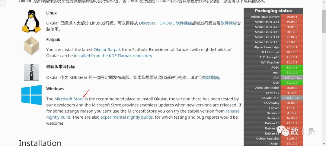
Task: Open the 构建指南 build guide link
Action: [211, 77]
